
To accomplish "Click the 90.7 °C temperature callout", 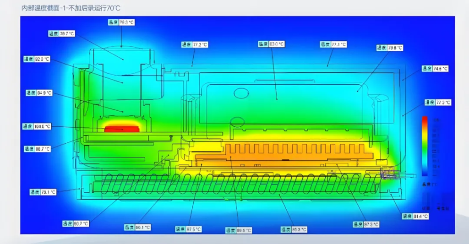I will click(x=76, y=223).
